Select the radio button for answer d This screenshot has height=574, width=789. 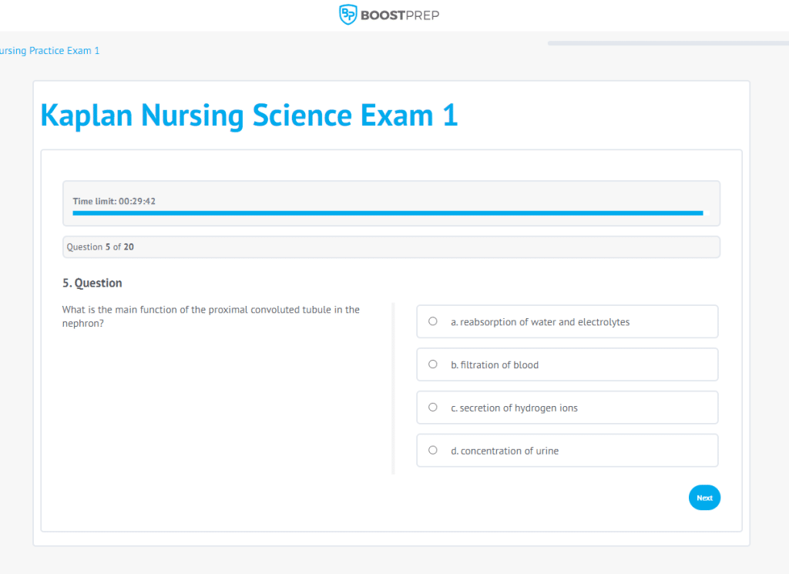(432, 450)
